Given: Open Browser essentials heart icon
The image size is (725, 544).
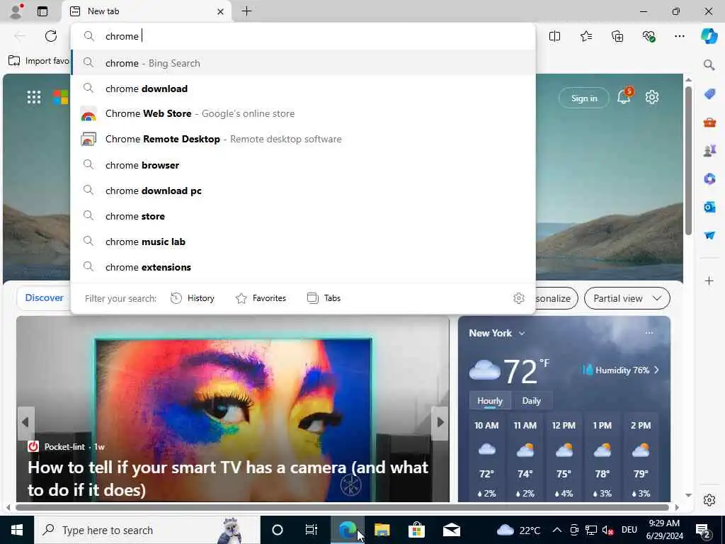Looking at the screenshot, I should [649, 36].
